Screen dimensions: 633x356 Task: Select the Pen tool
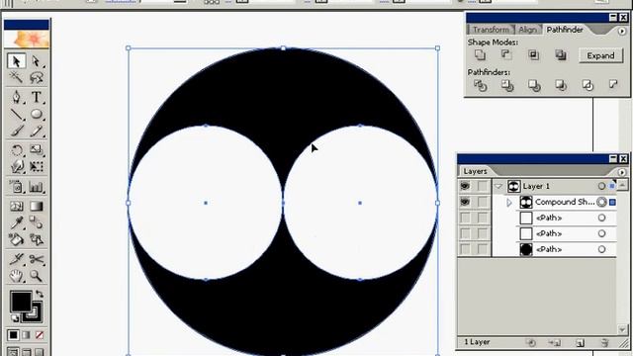(x=16, y=97)
